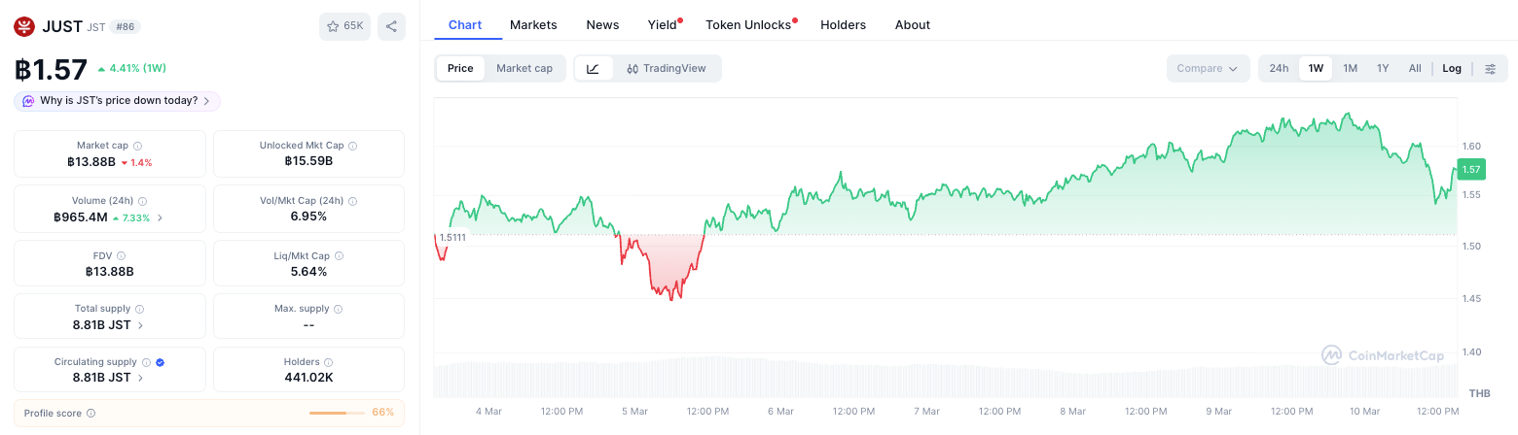
Task: Expand Total supply 8.81B JST details
Action: 109,325
